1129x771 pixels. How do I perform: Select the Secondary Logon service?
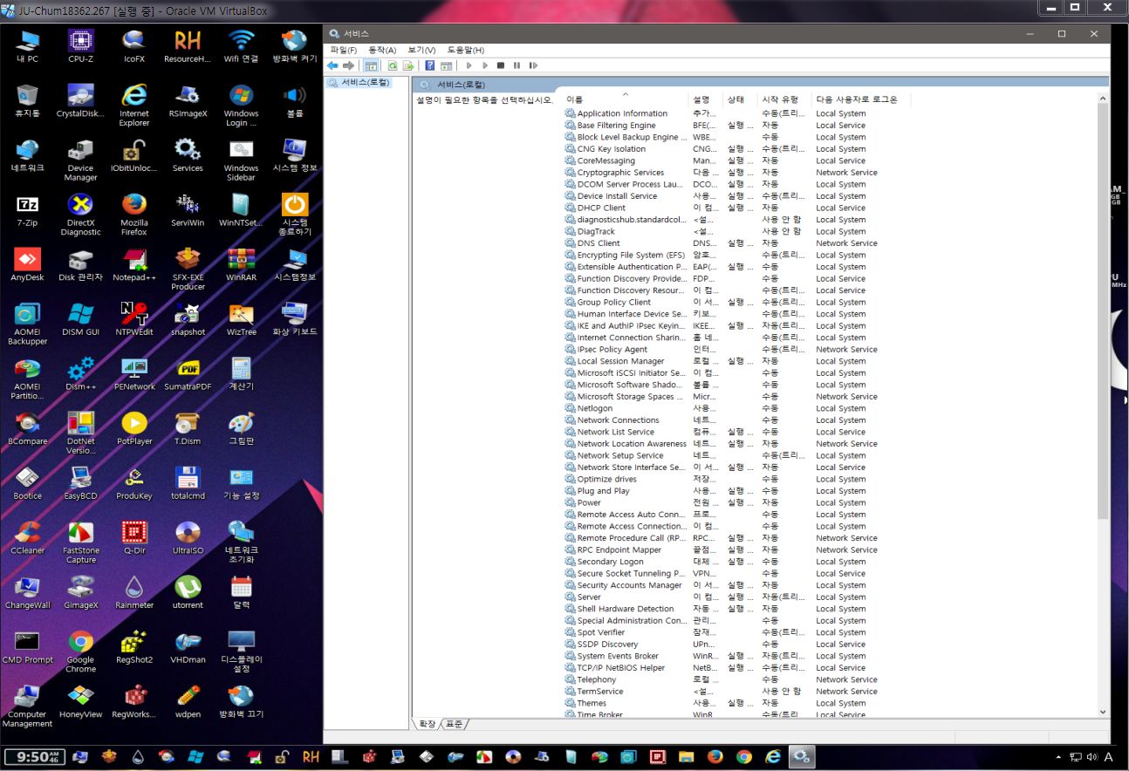[x=737, y=562]
